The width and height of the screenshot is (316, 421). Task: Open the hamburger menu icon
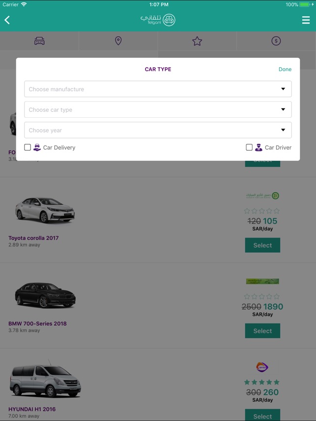click(306, 20)
